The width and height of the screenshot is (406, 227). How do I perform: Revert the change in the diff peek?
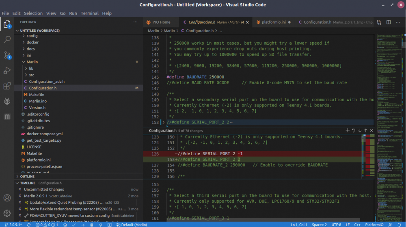tap(354, 130)
